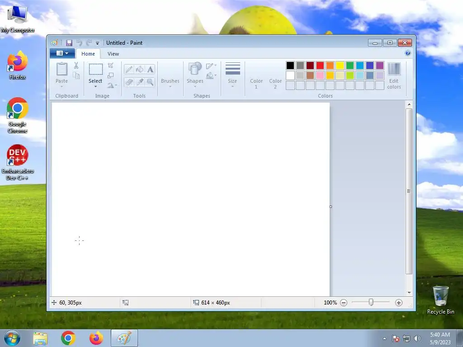Click the Paint app icon in title bar
The height and width of the screenshot is (347, 463).
tap(54, 43)
